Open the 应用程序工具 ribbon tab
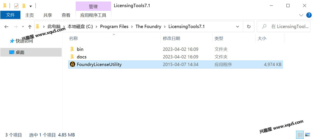 pyautogui.click(x=93, y=15)
